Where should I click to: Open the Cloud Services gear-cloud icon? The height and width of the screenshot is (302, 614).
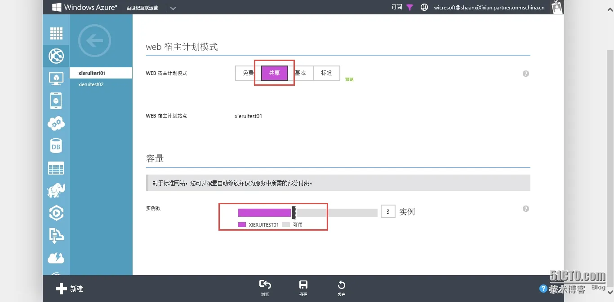[56, 123]
